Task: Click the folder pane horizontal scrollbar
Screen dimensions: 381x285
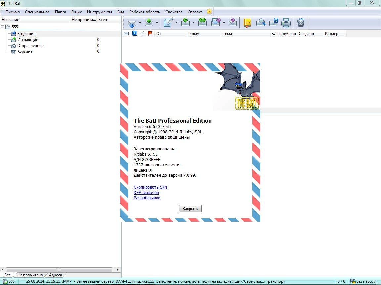Action: click(x=59, y=269)
